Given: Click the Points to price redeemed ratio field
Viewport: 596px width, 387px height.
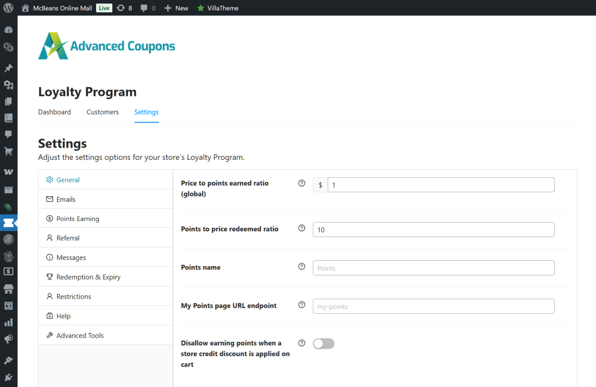Looking at the screenshot, I should (x=433, y=230).
